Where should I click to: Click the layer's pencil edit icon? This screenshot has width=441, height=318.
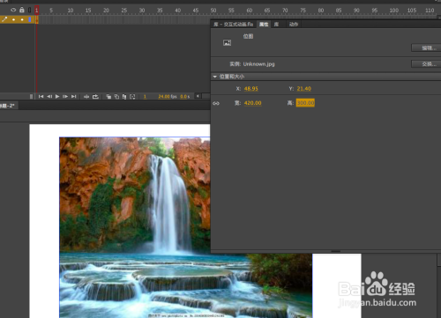point(4,19)
